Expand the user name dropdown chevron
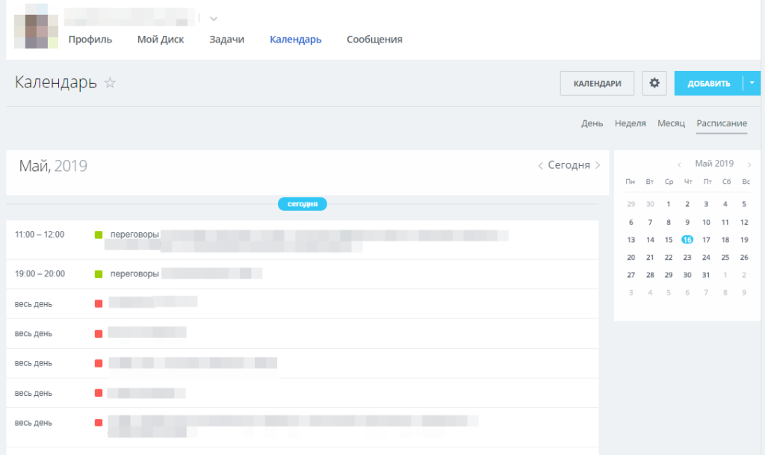The image size is (765, 455). tap(214, 19)
